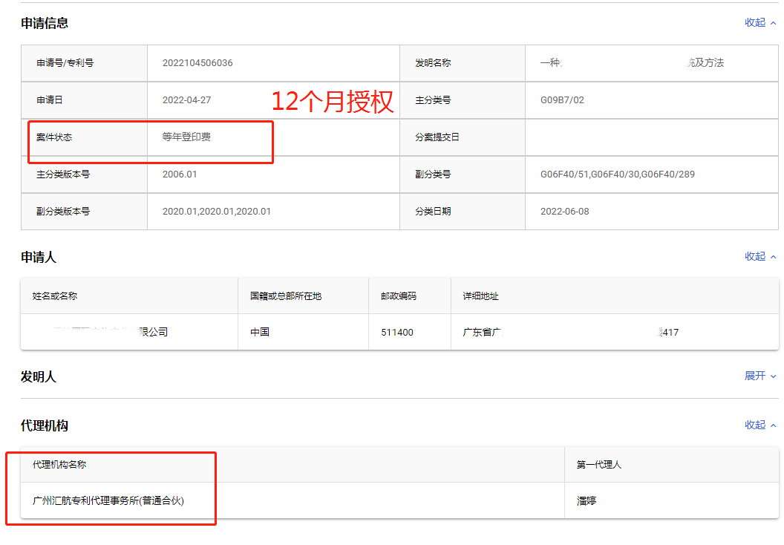The height and width of the screenshot is (545, 784).
Task: Click the 代理机构 section heading
Action: tap(45, 425)
